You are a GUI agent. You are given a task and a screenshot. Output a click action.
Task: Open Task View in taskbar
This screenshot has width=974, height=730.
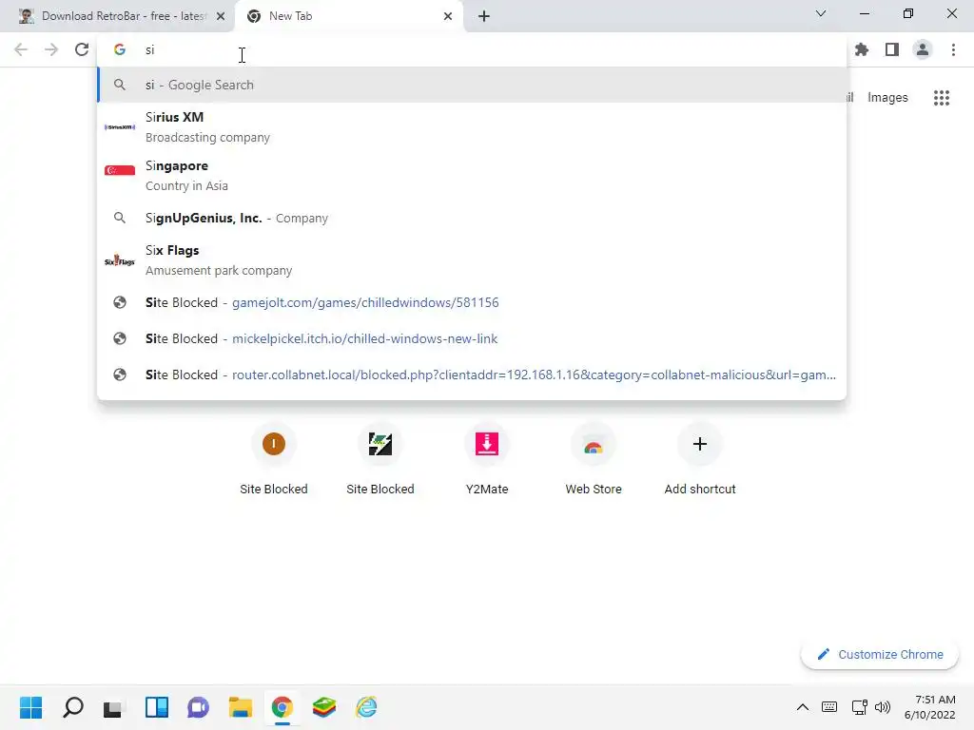(114, 707)
